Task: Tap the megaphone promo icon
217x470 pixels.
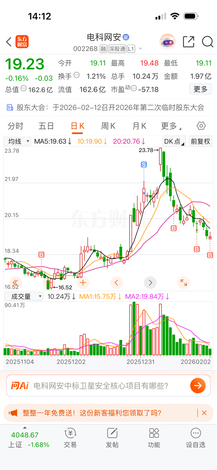Action: (x=13, y=413)
